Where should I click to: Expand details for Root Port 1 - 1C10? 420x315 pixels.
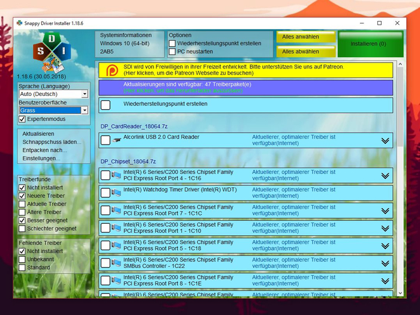pyautogui.click(x=385, y=228)
